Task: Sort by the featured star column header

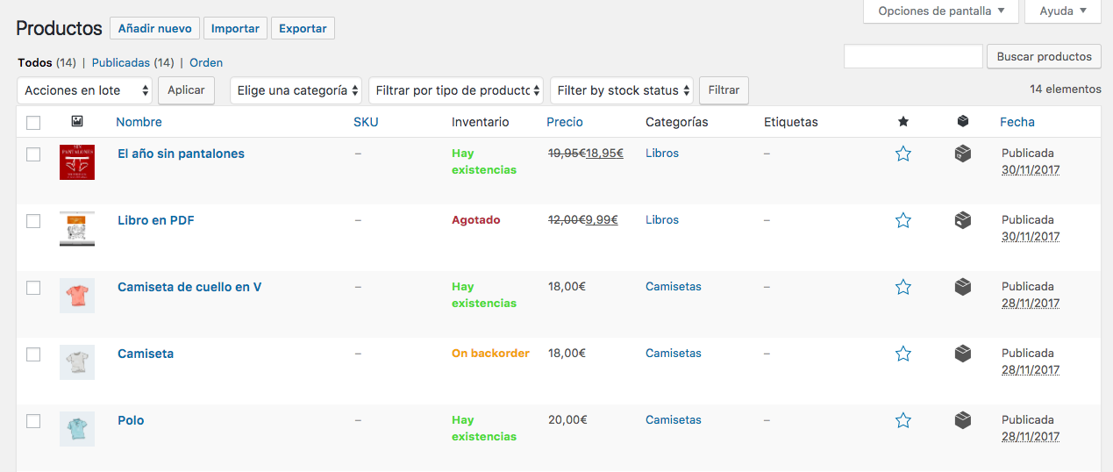Action: click(903, 122)
